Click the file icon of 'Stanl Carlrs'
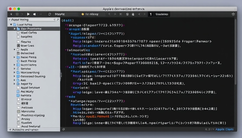The image size is (242, 138). click(18, 33)
